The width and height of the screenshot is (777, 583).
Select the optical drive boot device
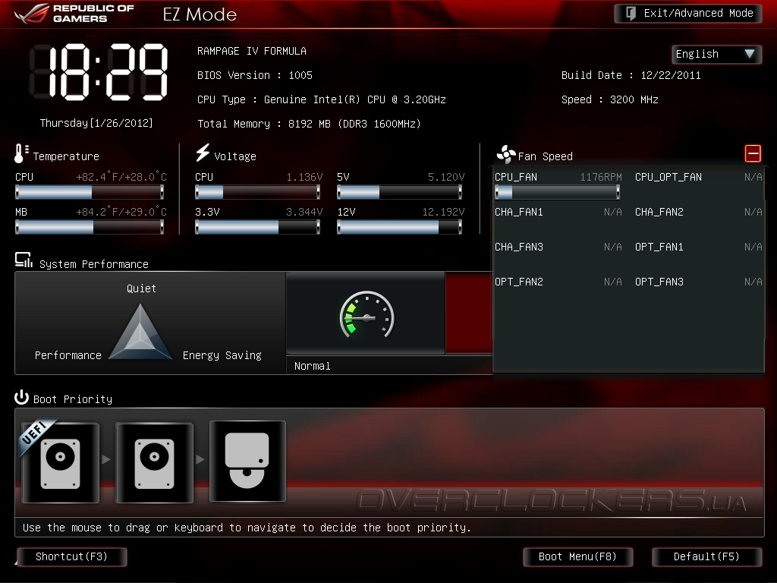(x=248, y=462)
